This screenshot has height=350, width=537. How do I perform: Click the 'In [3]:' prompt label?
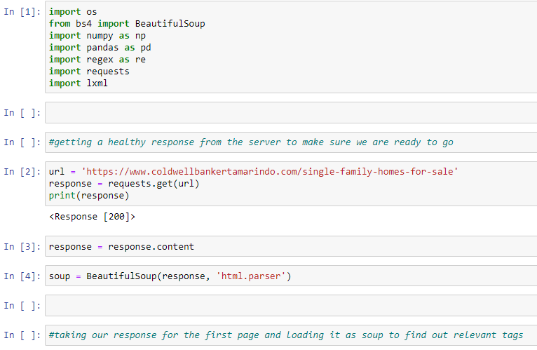(x=22, y=246)
